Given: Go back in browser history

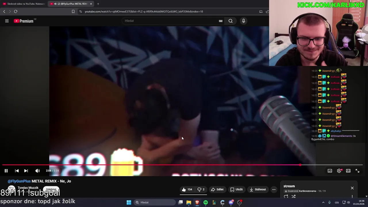Looking at the screenshot, I should coord(4,11).
